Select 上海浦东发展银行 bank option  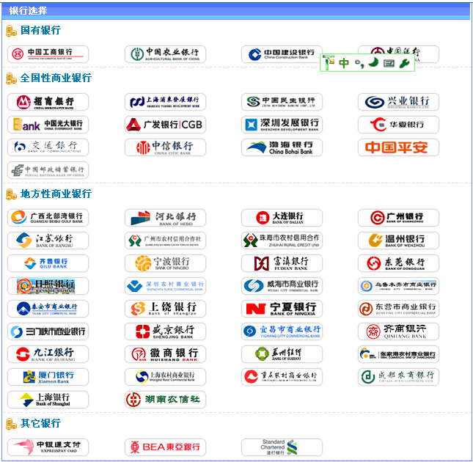click(165, 102)
